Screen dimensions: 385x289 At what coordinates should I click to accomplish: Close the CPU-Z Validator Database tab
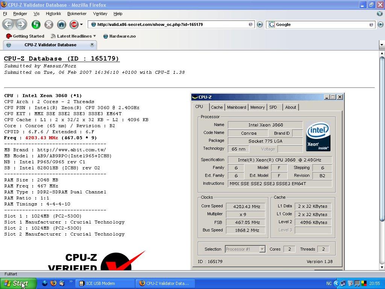(92, 44)
